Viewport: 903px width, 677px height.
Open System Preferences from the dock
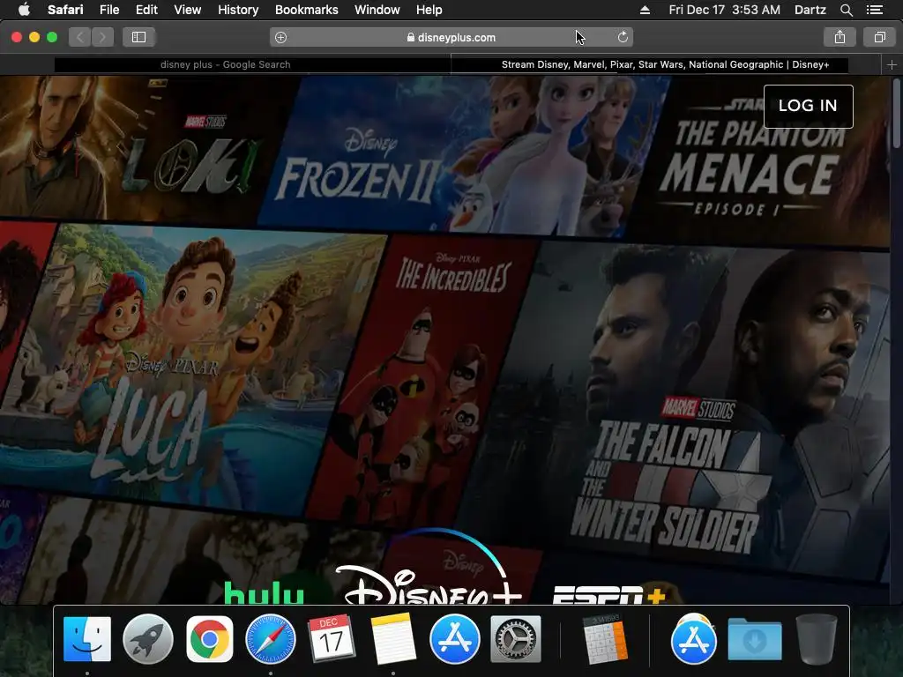515,639
